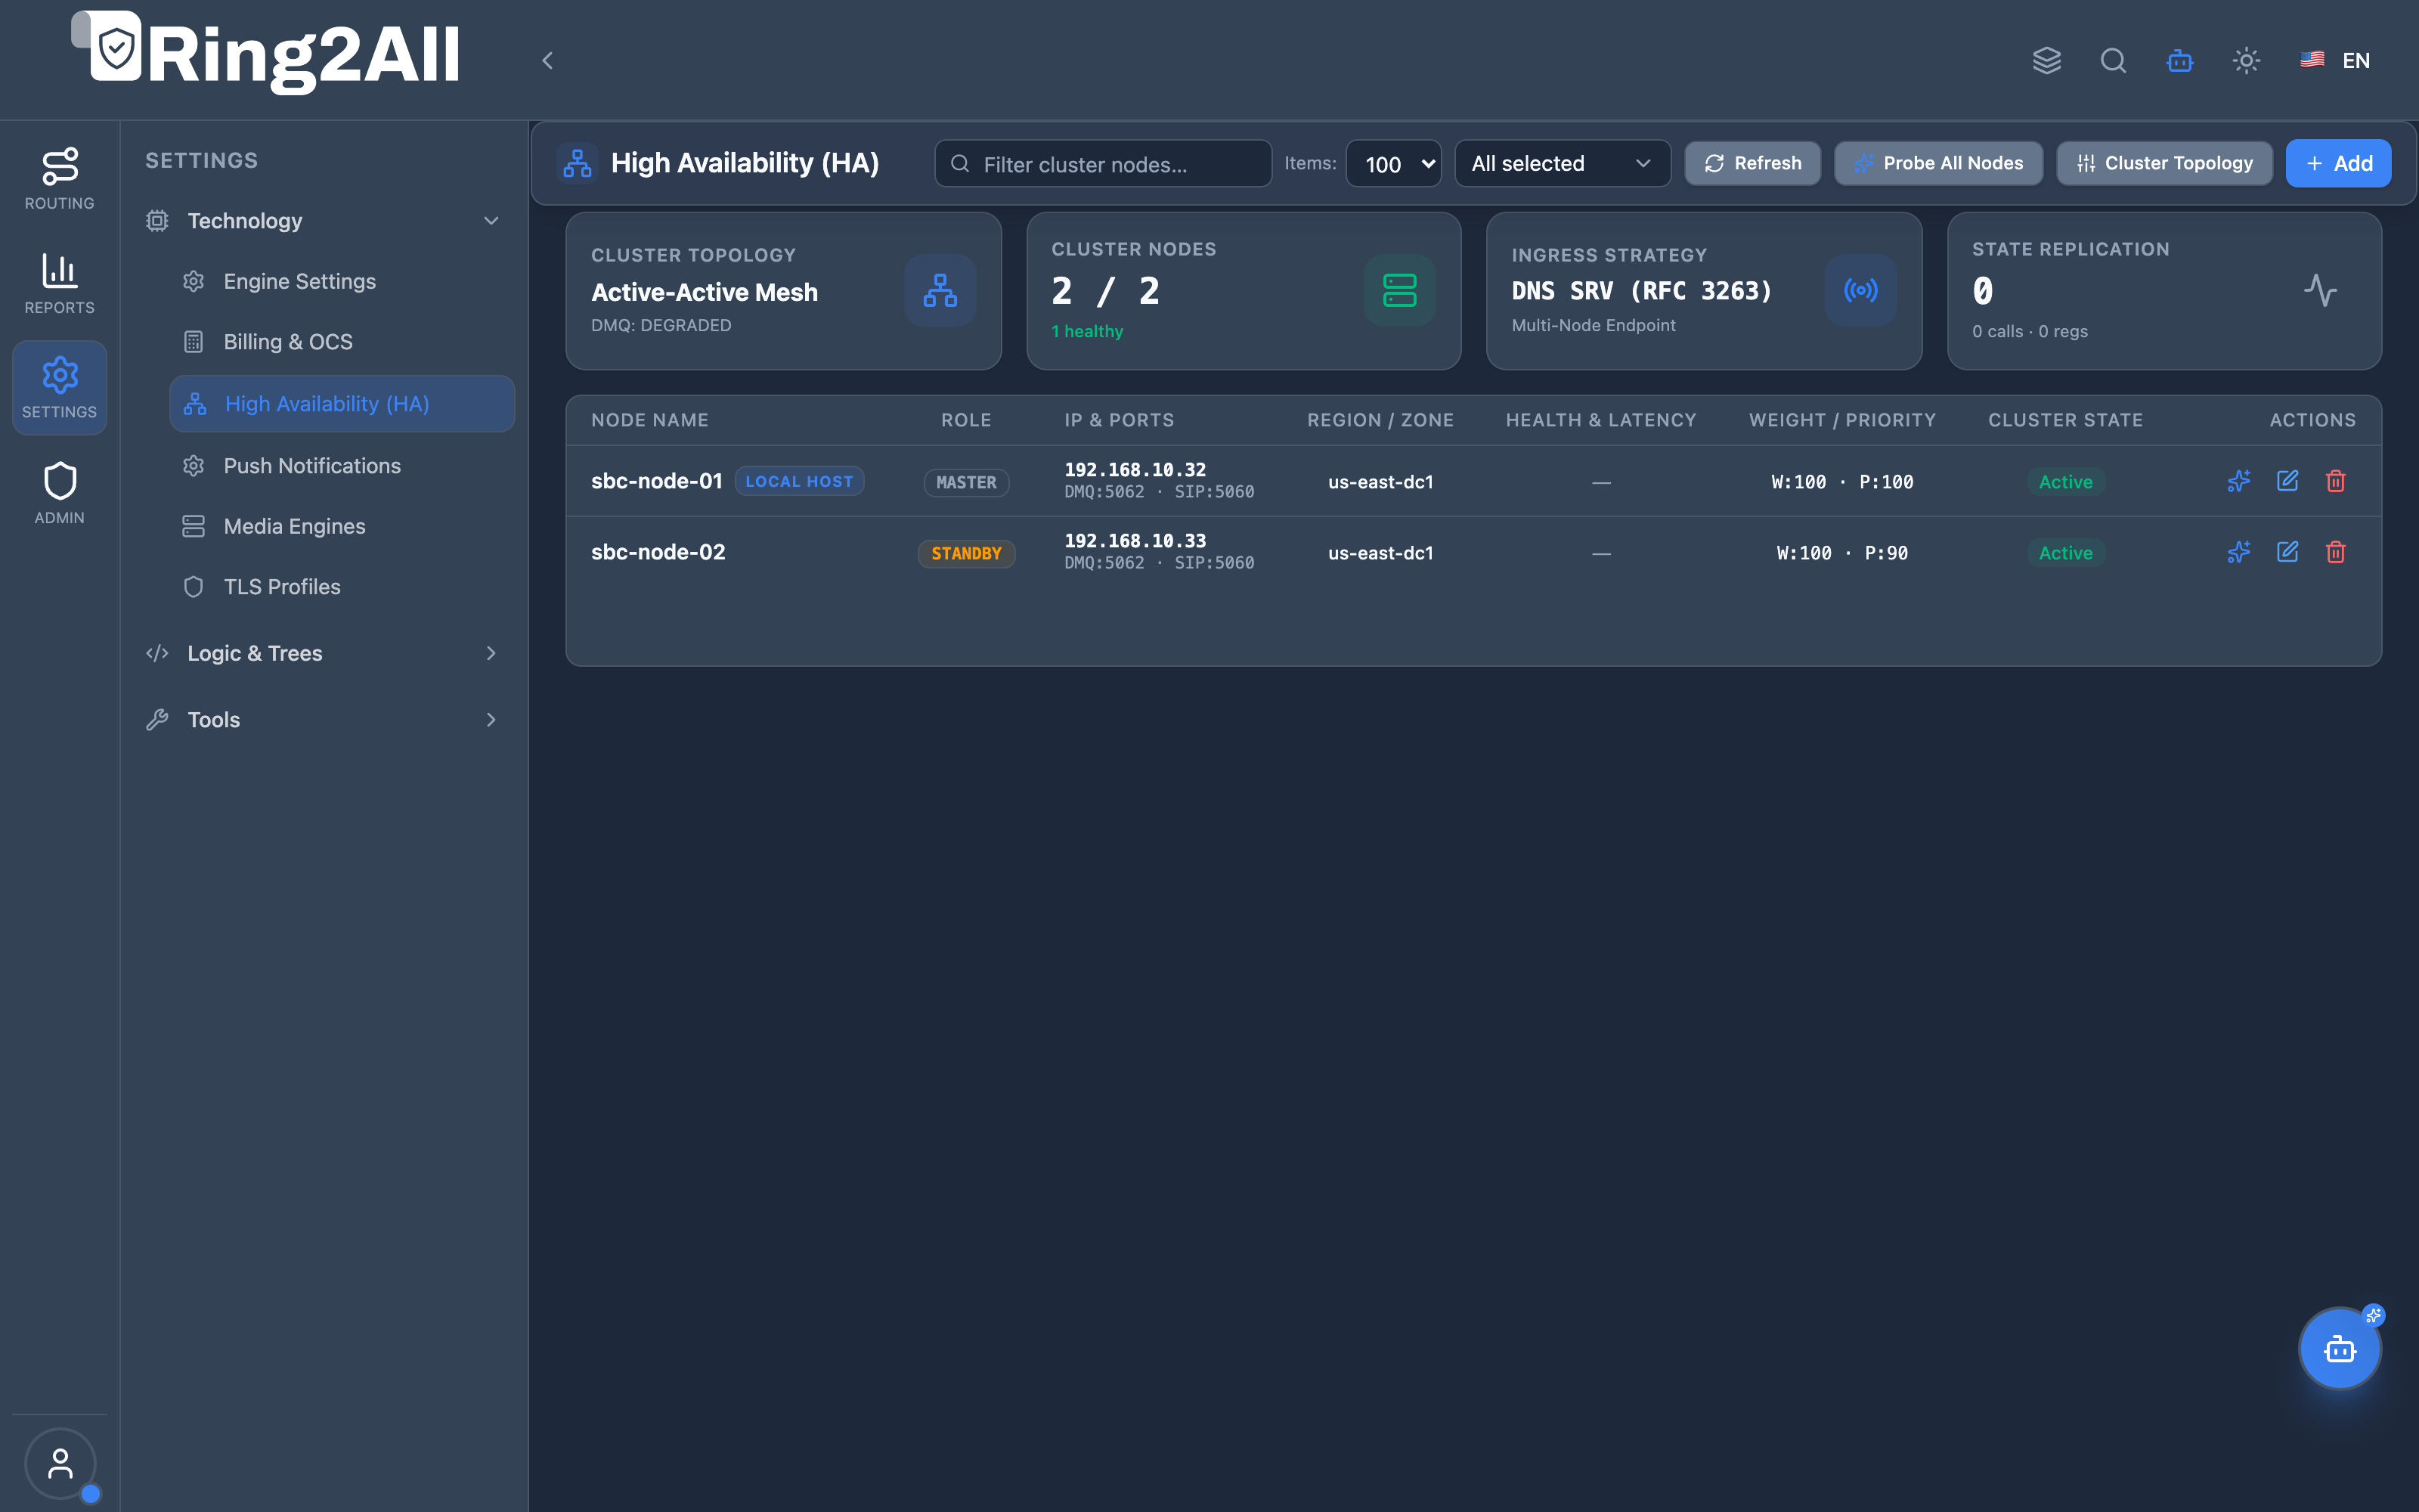Focus the Filter cluster nodes search field
The image size is (2419, 1512).
tap(1103, 163)
